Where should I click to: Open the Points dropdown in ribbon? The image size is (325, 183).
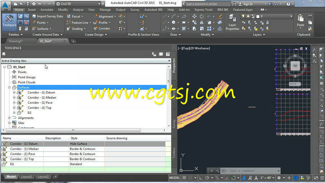tap(40, 22)
